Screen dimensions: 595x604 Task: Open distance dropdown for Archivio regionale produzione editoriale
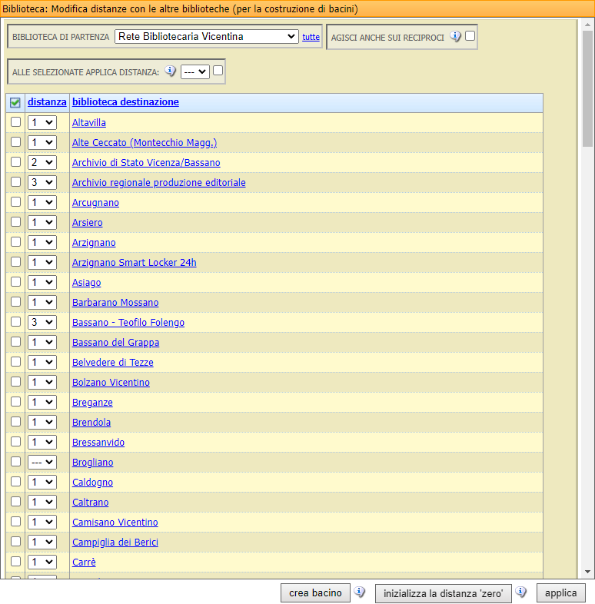pos(42,182)
